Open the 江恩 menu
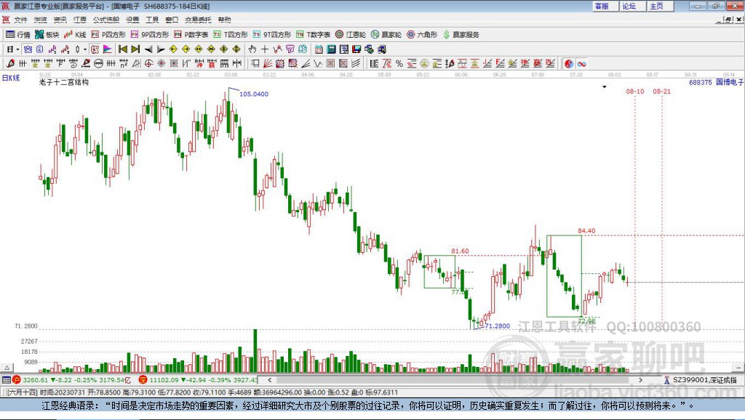 click(x=80, y=20)
